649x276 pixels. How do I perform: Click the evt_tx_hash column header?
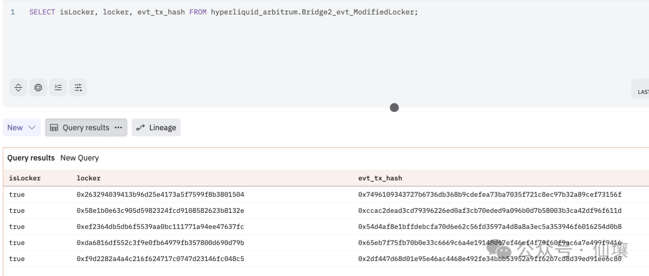tap(380, 178)
